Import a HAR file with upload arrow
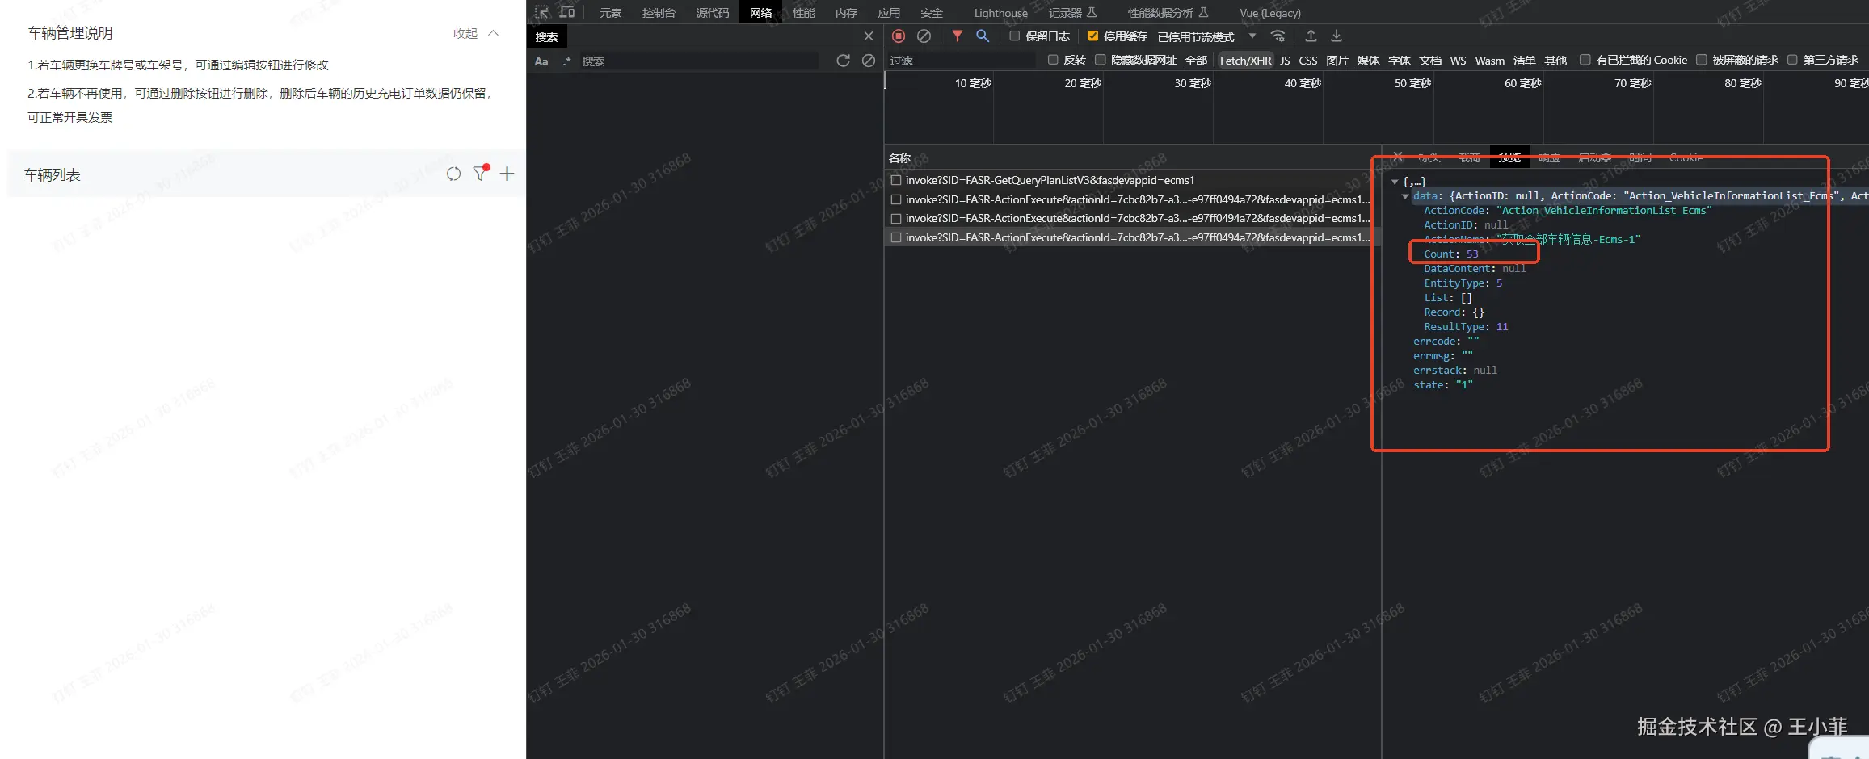The image size is (1869, 759). tap(1311, 36)
